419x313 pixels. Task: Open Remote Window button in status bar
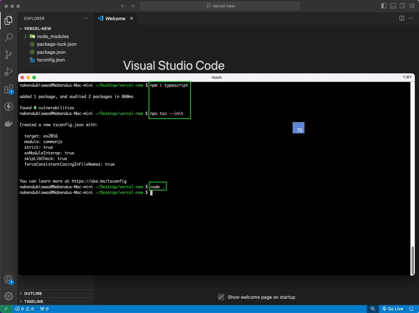tap(6, 309)
